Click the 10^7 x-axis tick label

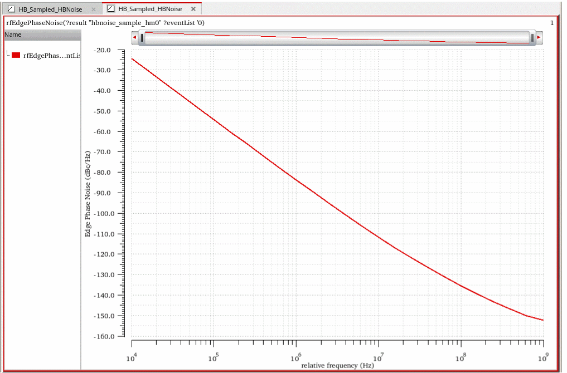378,357
